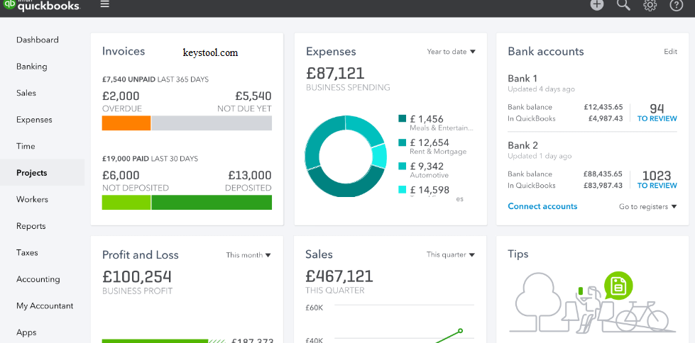
Task: Open the settings gear icon
Action: click(x=650, y=5)
